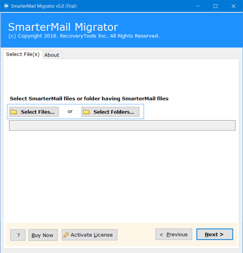Image resolution: width=243 pixels, height=253 pixels.
Task: Open the Activate License dialog
Action: pyautogui.click(x=90, y=235)
